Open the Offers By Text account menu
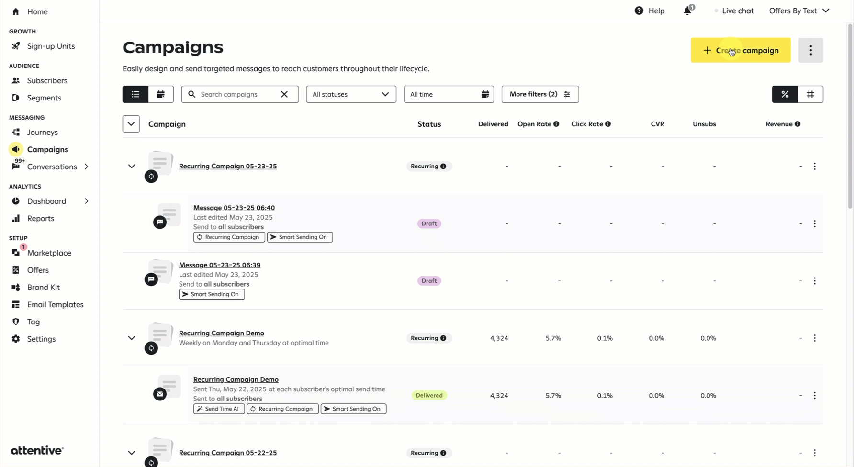Viewport: 854px width, 467px height. point(799,11)
